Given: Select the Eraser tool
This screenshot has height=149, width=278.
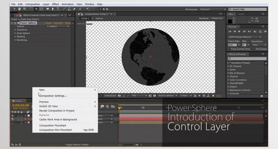Looking at the screenshot, I should point(74,9).
